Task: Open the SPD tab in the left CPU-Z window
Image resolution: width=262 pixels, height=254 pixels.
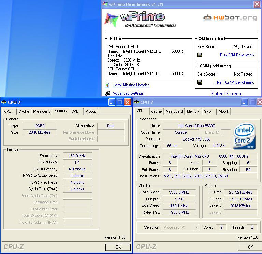Action: (75, 111)
